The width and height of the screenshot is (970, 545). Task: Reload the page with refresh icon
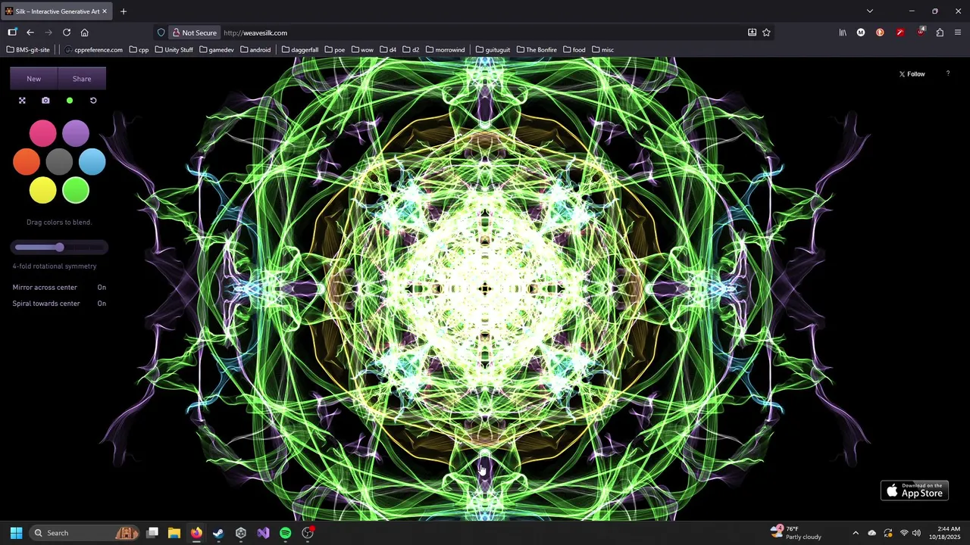pyautogui.click(x=67, y=33)
